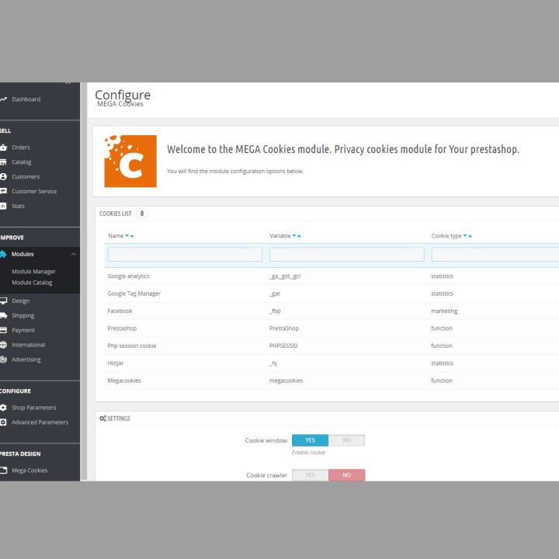The image size is (559, 559).
Task: Click the Customer Service chat icon
Action: [x=3, y=191]
